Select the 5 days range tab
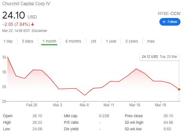 28,41
